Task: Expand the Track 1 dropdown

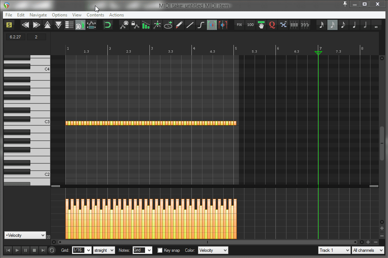Action: coord(334,250)
